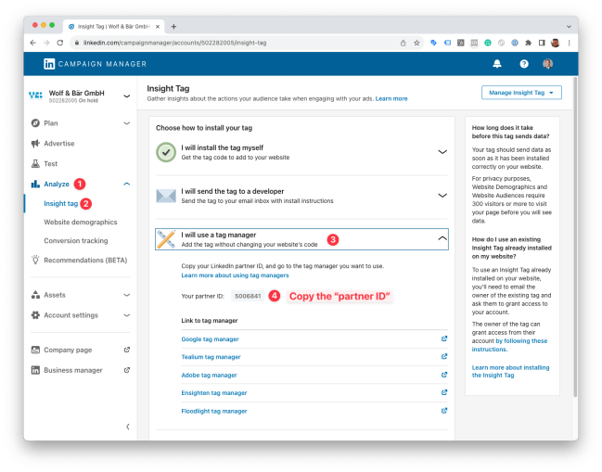602x472 pixels.
Task: Click the Plan compass icon
Action: point(35,122)
